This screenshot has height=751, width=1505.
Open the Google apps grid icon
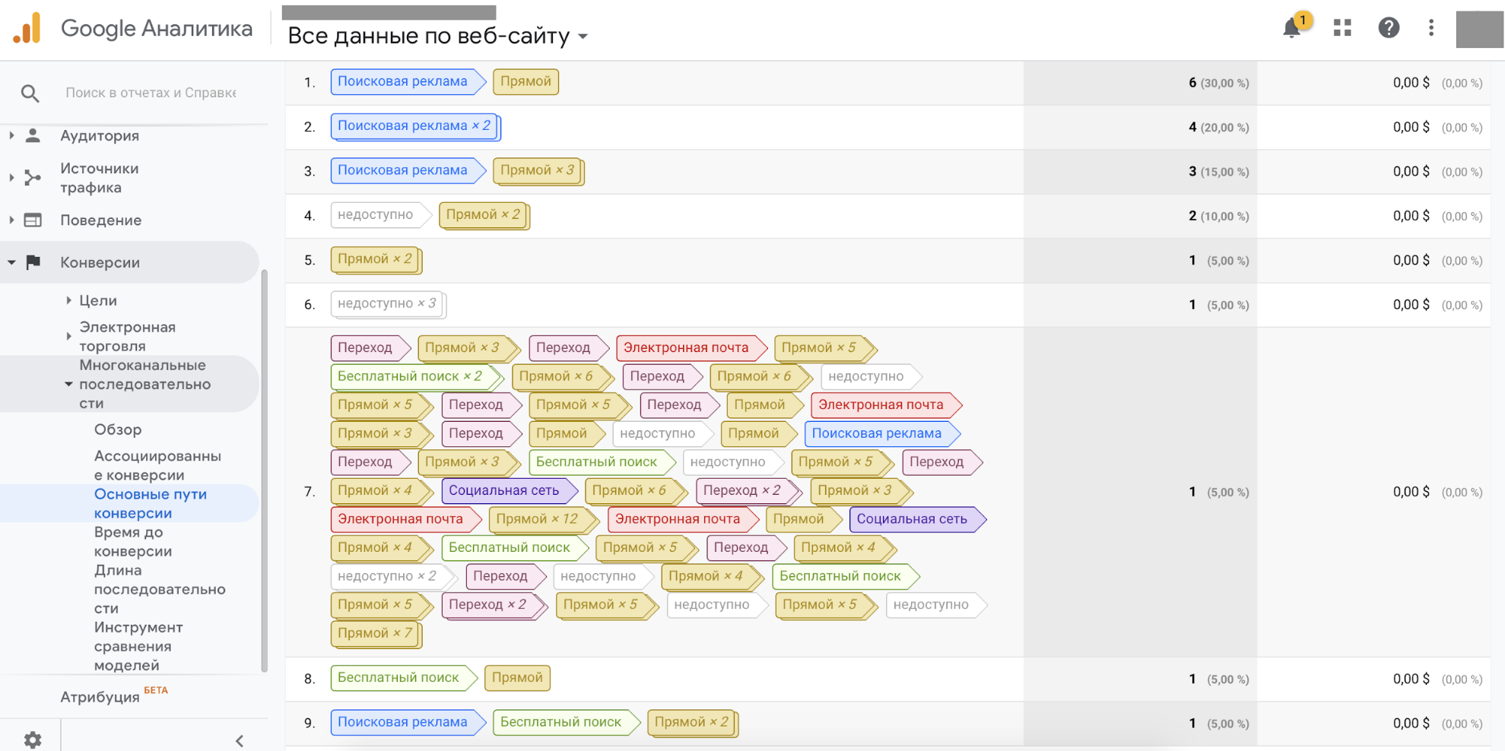[1342, 28]
